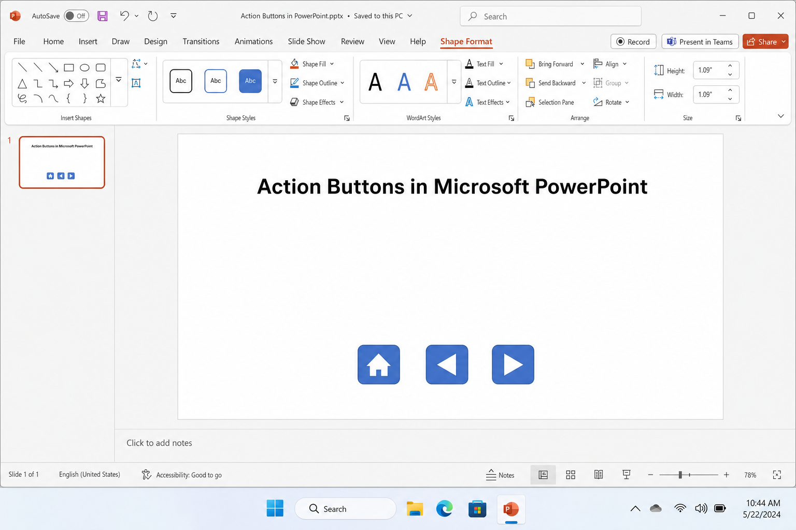The height and width of the screenshot is (530, 796).
Task: Toggle Notes pane from status bar
Action: 500,475
